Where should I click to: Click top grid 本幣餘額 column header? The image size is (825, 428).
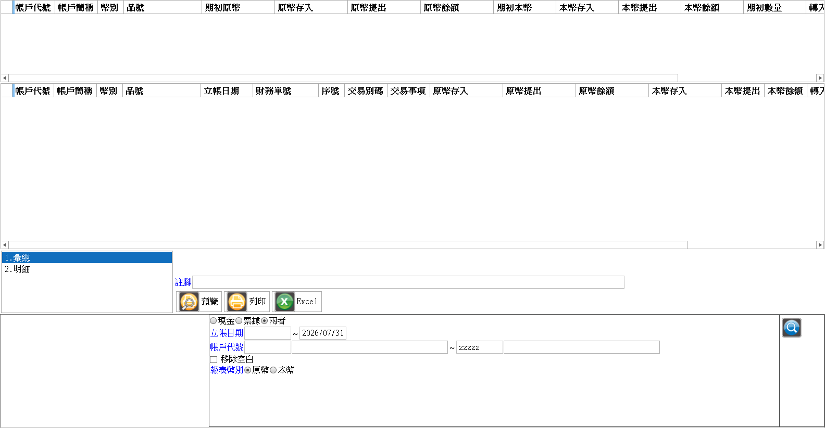pos(712,8)
